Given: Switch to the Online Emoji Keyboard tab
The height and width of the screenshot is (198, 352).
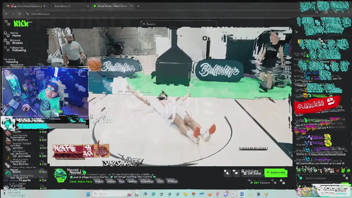Looking at the screenshot, I should tap(26, 6).
